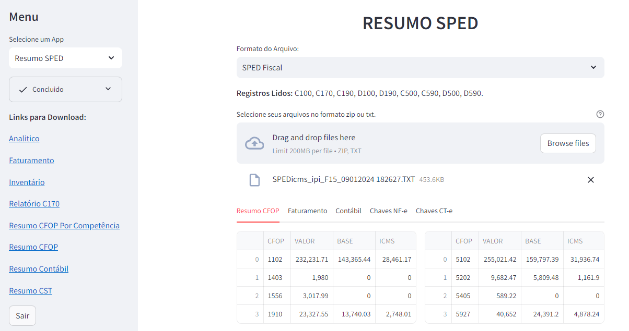Select cell with CFOP 1102
The height and width of the screenshot is (331, 629).
coord(277,259)
